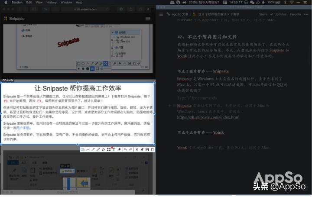The image size is (312, 197).
Task: Click the redo arrow in Snipaste toolbar
Action: pyautogui.click(x=130, y=150)
